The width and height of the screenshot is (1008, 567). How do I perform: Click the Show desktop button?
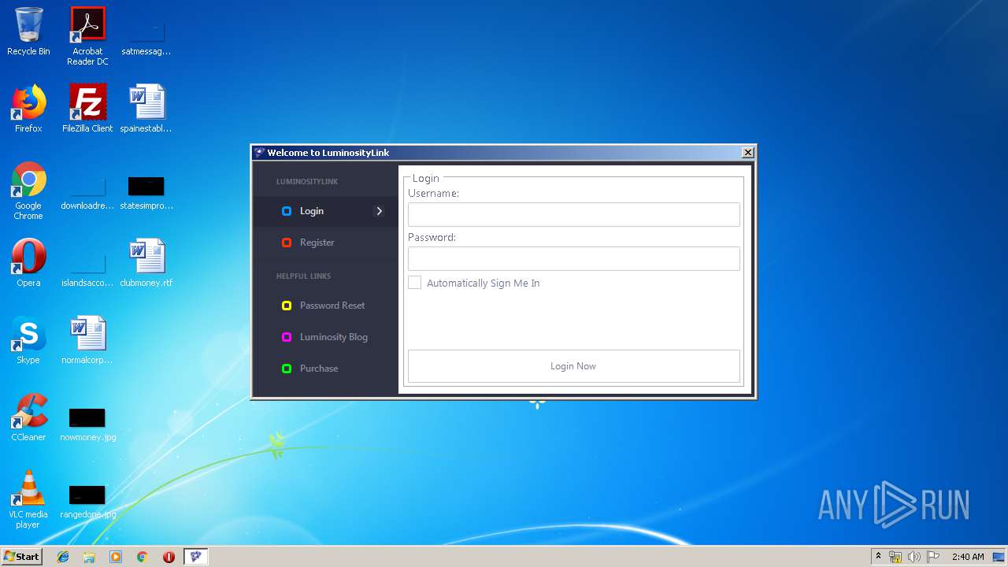(999, 557)
